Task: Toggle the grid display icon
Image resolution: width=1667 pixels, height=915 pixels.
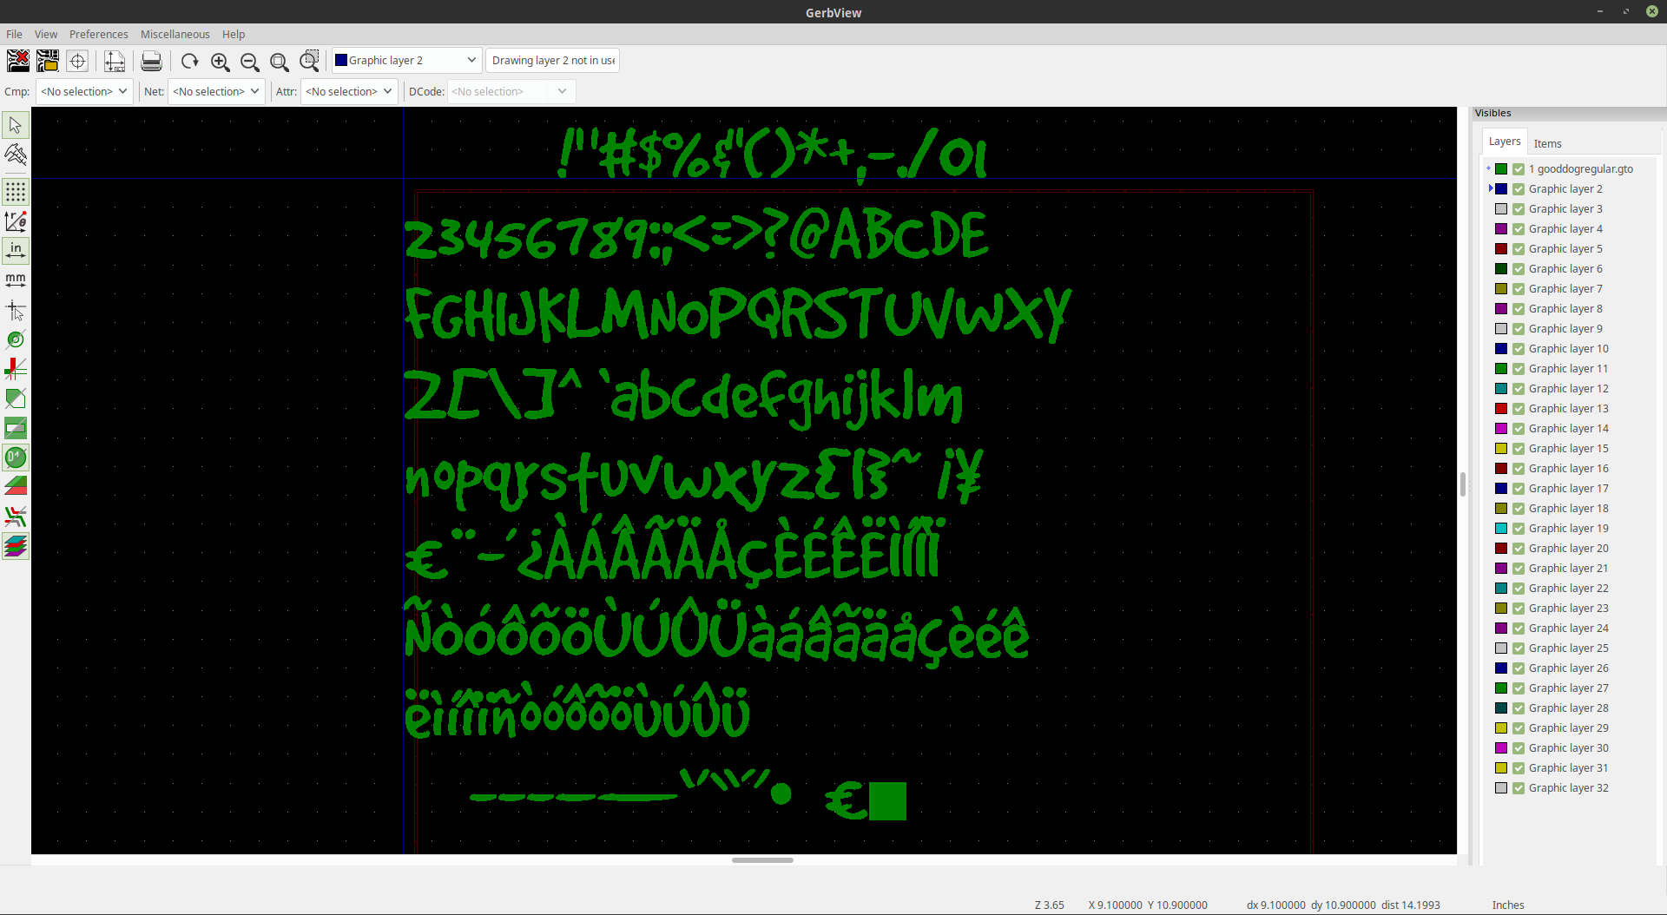Action: point(16,192)
